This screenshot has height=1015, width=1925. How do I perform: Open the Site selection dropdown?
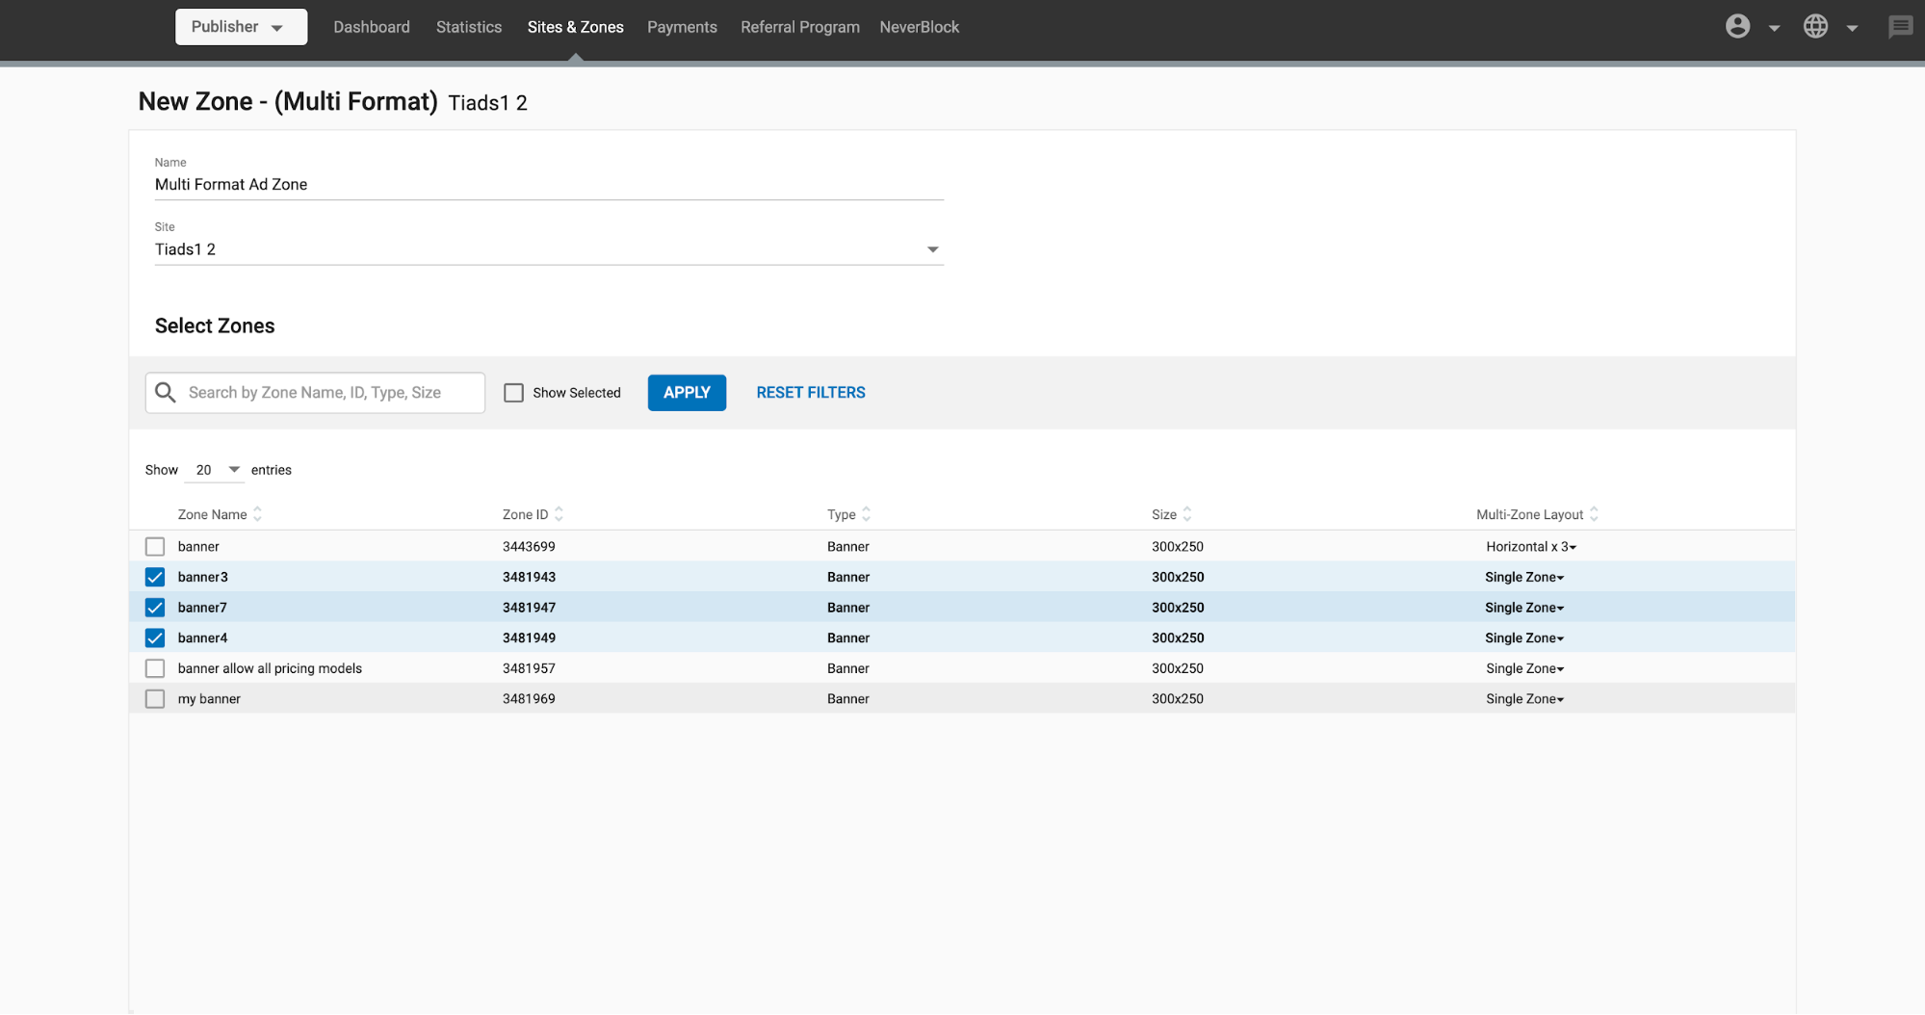pyautogui.click(x=931, y=248)
